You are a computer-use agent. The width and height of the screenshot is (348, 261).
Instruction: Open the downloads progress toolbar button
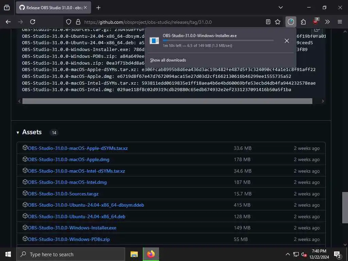(x=291, y=22)
